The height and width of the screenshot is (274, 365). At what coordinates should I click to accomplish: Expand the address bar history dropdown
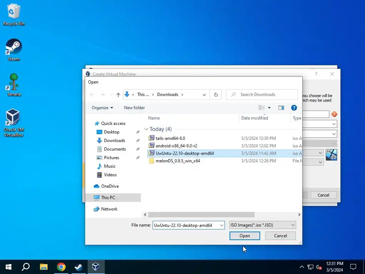click(204, 95)
